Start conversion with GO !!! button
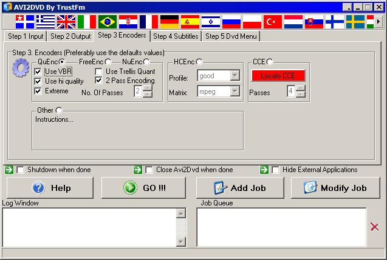The height and width of the screenshot is (260, 387). (x=143, y=188)
